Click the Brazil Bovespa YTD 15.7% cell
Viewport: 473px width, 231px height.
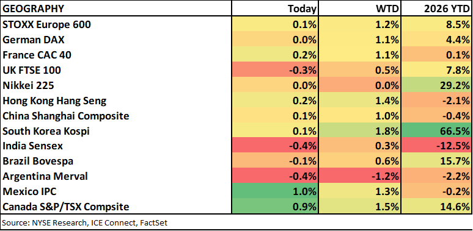[x=436, y=162]
